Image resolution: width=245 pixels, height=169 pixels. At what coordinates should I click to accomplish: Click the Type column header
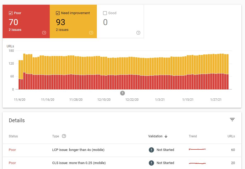(56, 136)
